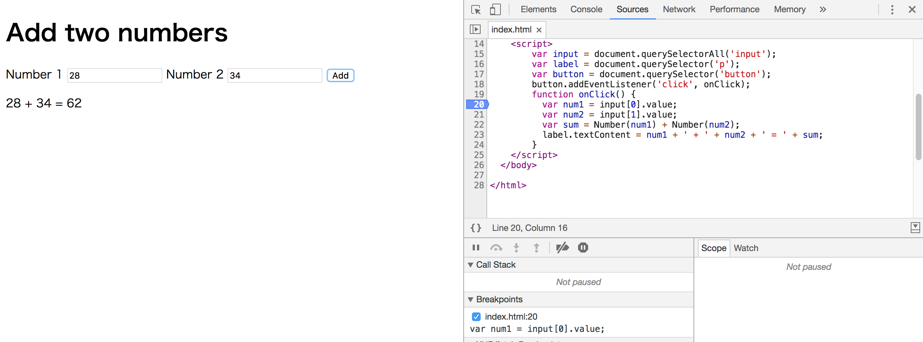This screenshot has height=342, width=923.
Task: Toggle deactivate breakpoints
Action: tap(563, 247)
